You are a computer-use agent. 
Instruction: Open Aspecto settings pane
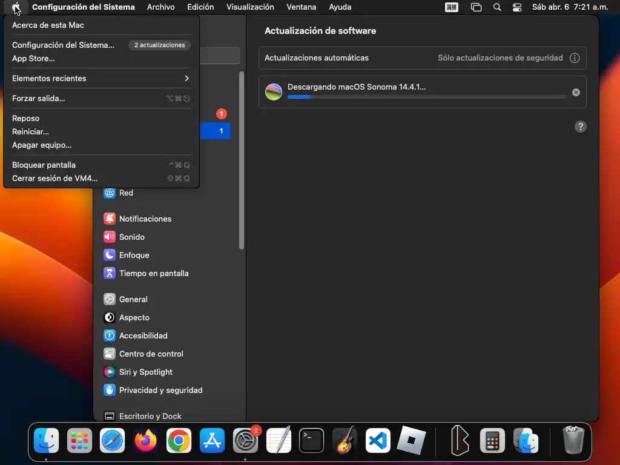point(126,317)
